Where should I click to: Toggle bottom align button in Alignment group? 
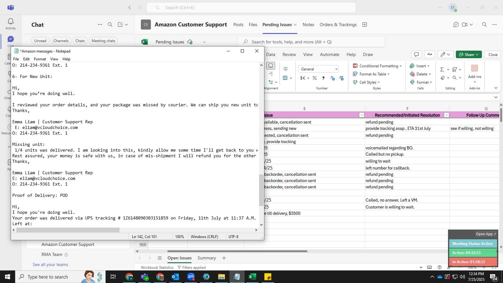[x=271, y=66]
